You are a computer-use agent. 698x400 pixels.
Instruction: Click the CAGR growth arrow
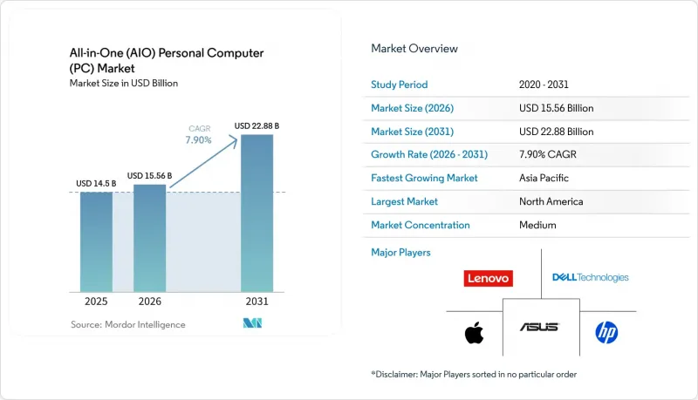[204, 163]
